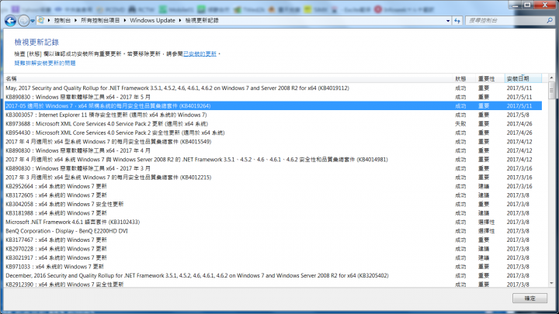Image resolution: width=559 pixels, height=314 pixels.
Task: Select the KB4014981 .NET Framework rollup row
Action: click(x=273, y=160)
